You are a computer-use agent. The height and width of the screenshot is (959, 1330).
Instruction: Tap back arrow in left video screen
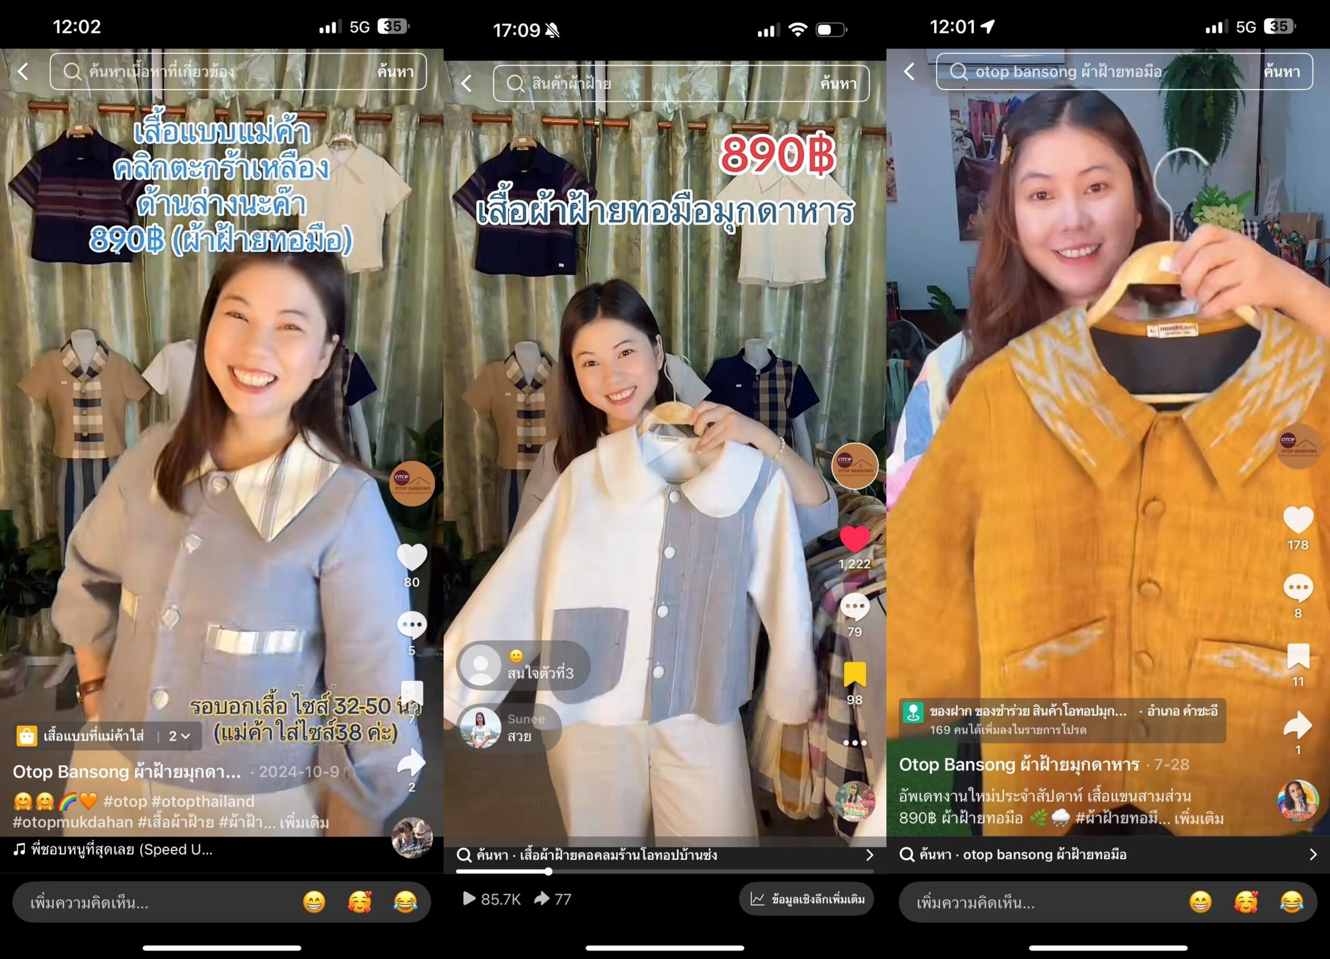23,72
